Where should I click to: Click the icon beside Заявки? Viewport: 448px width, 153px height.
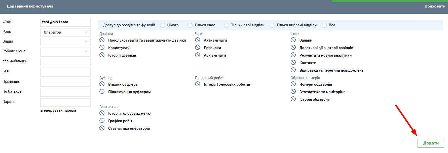pyautogui.click(x=293, y=40)
